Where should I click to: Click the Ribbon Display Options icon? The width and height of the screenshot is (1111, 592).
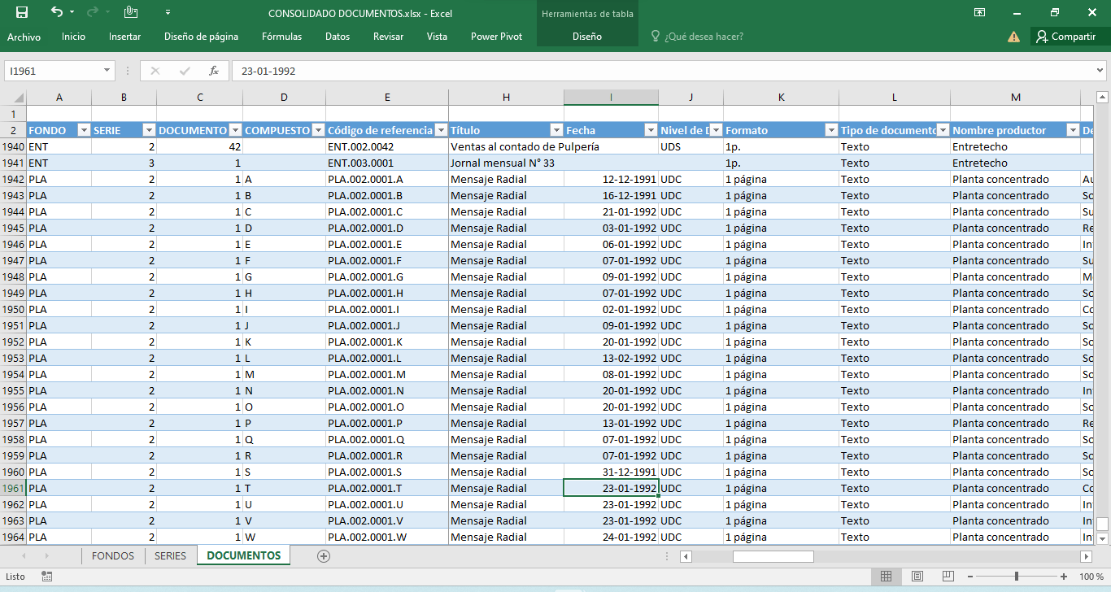tap(980, 12)
